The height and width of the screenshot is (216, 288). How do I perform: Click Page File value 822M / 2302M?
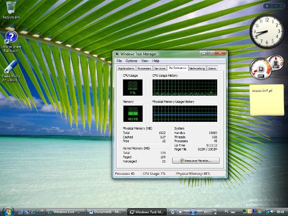point(208,150)
